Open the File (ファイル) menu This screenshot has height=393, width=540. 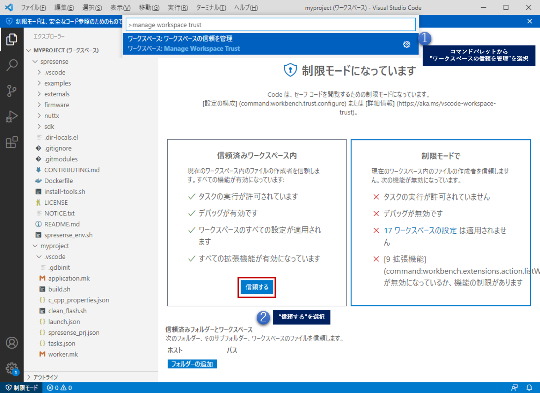coord(33,7)
